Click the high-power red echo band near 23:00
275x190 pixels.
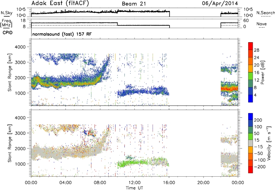coord(229,89)
